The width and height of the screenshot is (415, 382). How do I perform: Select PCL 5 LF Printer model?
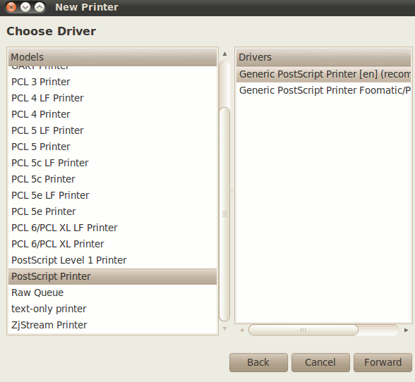pyautogui.click(x=112, y=130)
